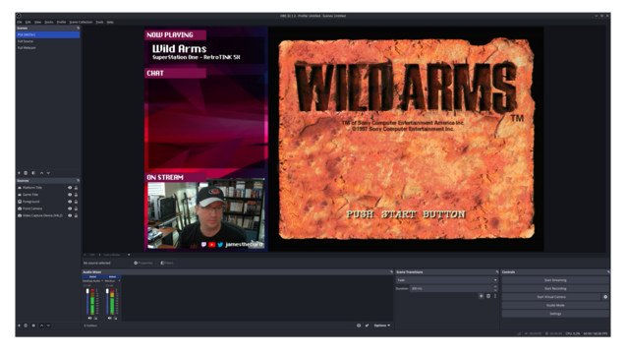Undock the Sources panel icon
This screenshot has height=355, width=626.
point(78,181)
